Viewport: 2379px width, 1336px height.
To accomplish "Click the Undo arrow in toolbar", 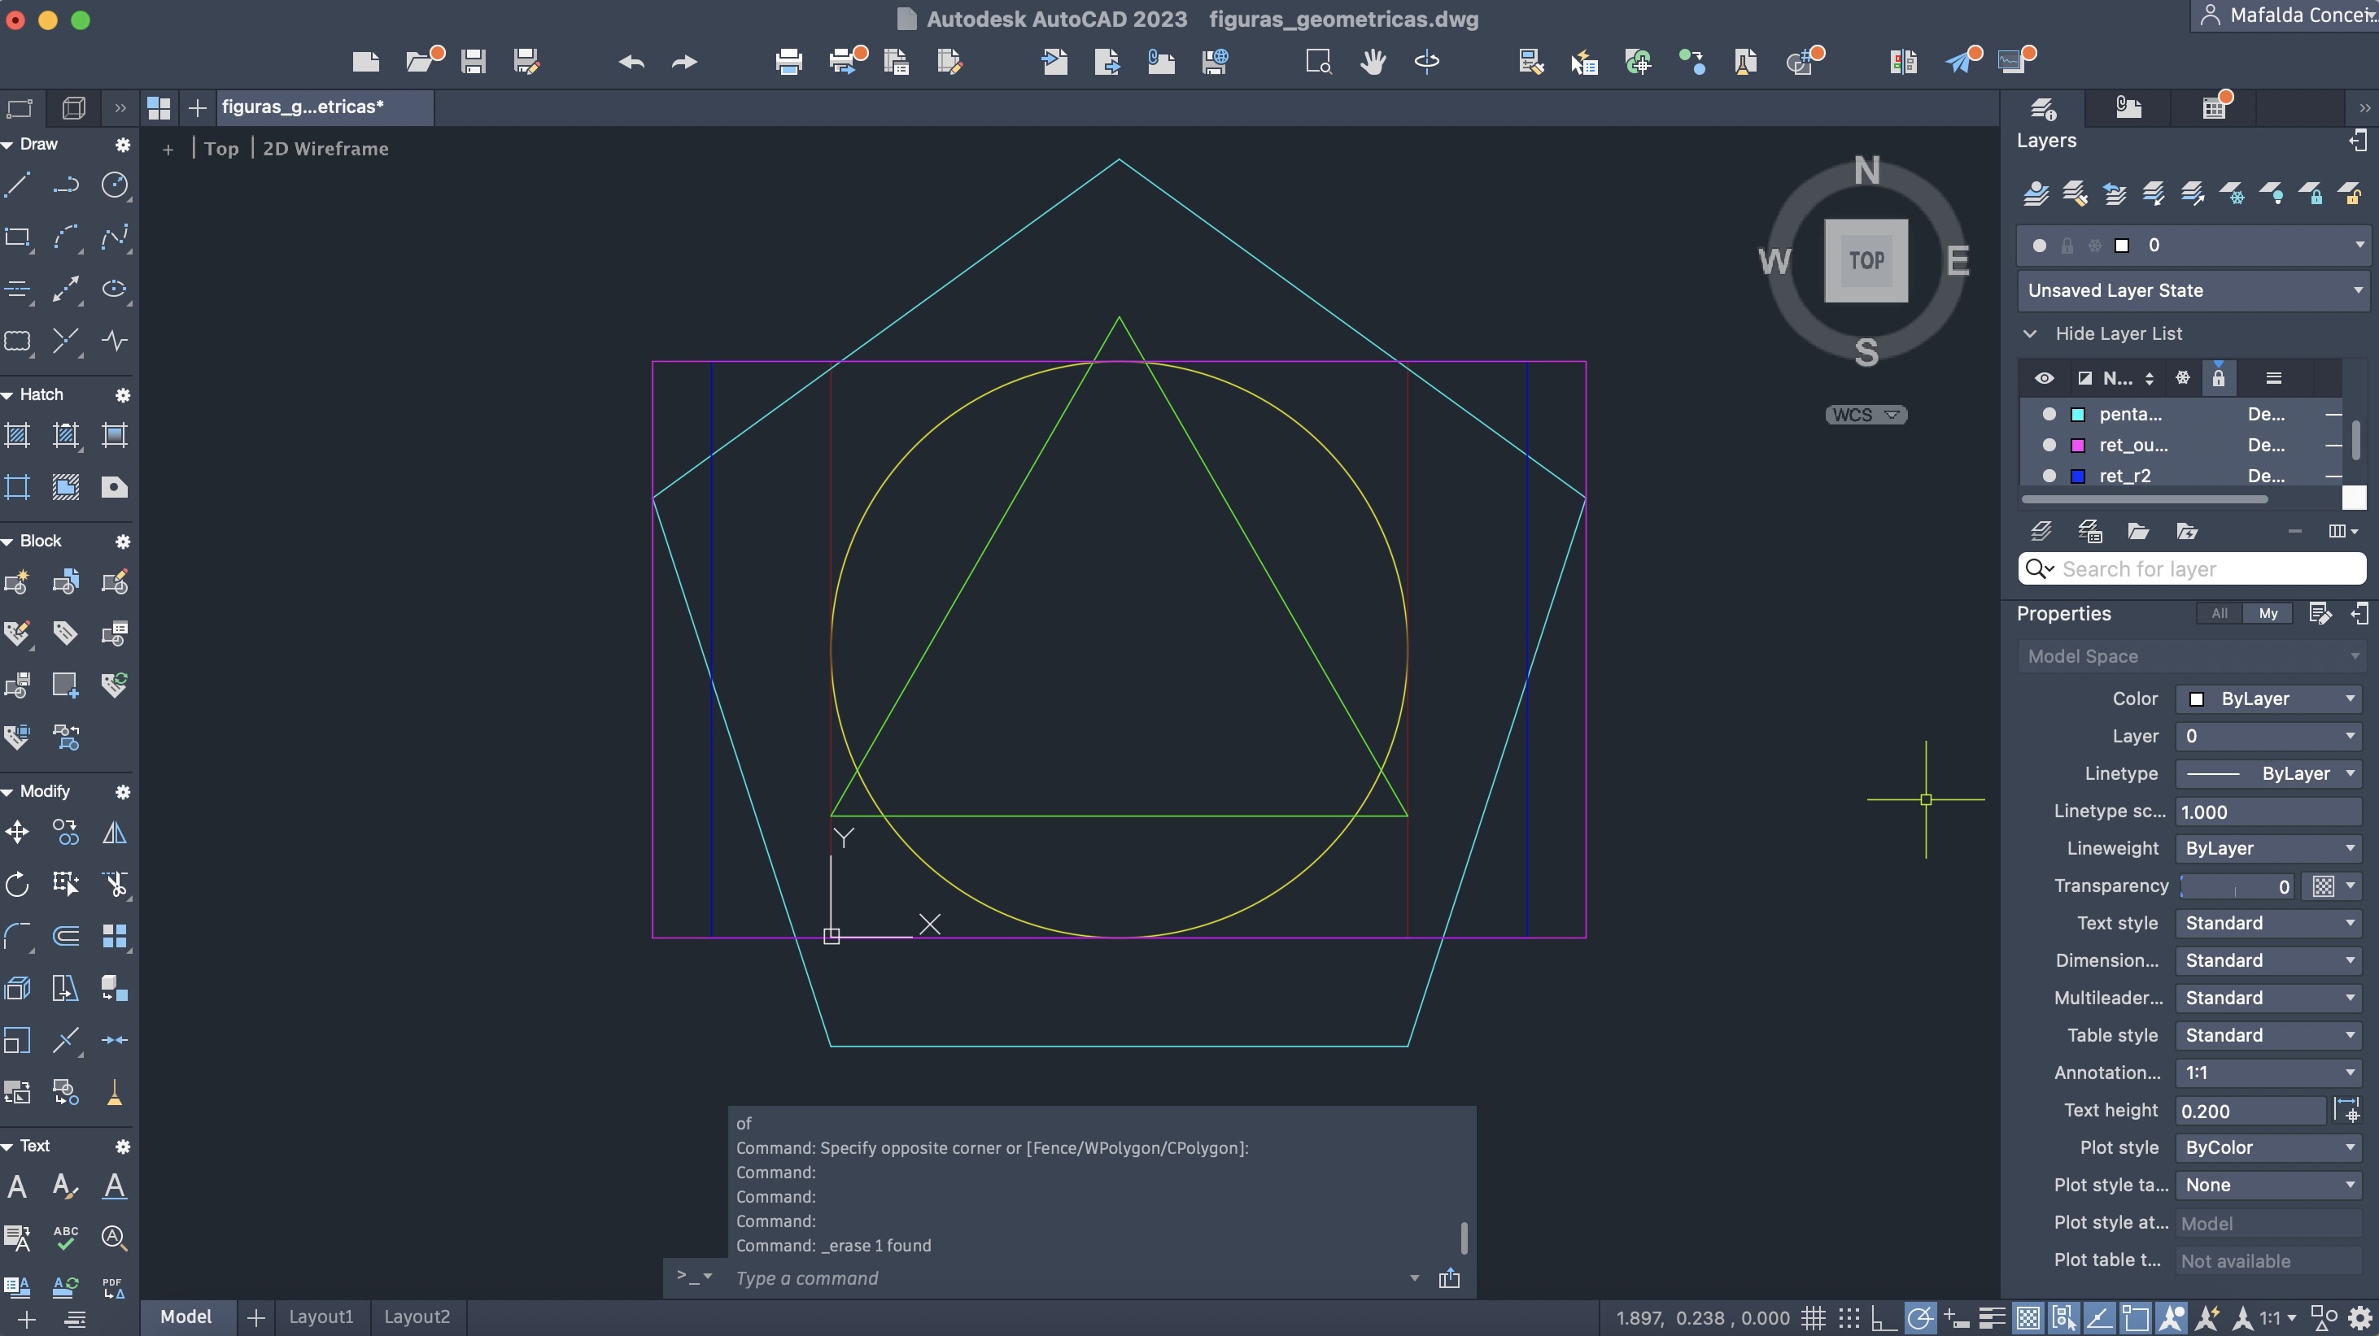I will [x=631, y=62].
